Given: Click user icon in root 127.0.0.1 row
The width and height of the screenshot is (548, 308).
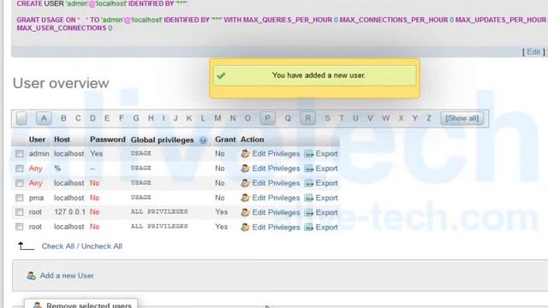Looking at the screenshot, I should pyautogui.click(x=245, y=212).
